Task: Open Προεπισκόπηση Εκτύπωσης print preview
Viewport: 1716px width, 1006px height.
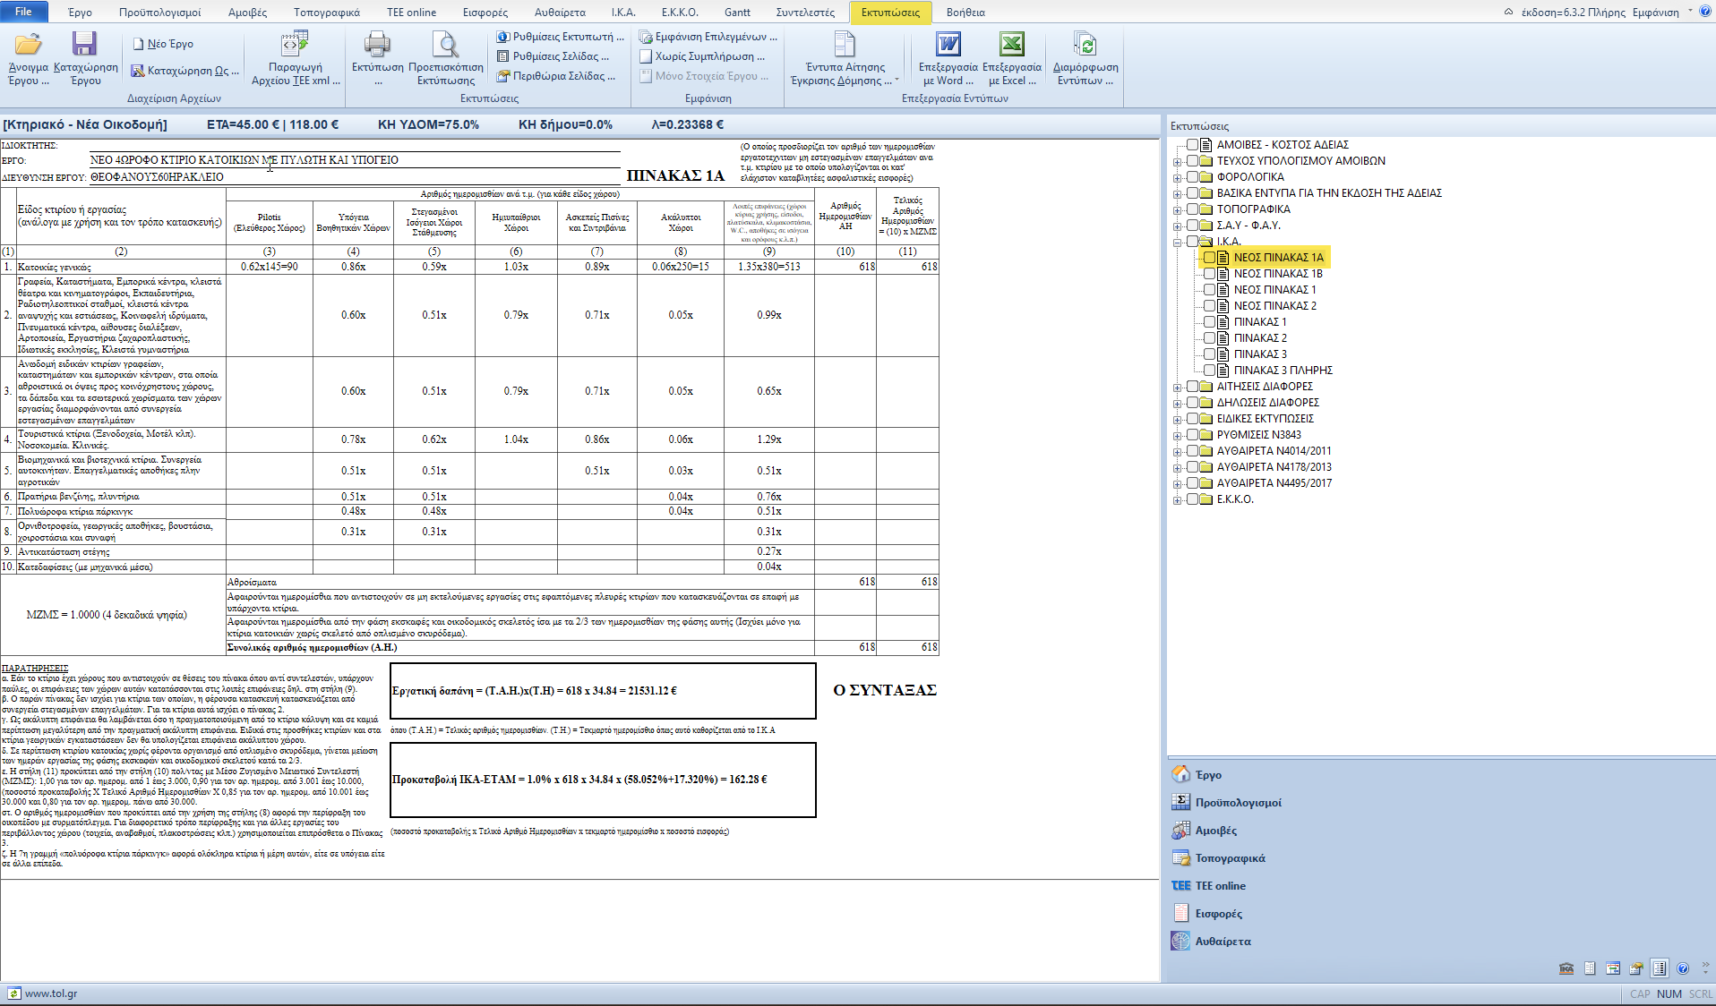Action: click(x=445, y=45)
